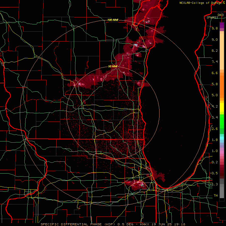
Task: Click the 0.2 value on the color scale
Action: coord(215,162)
